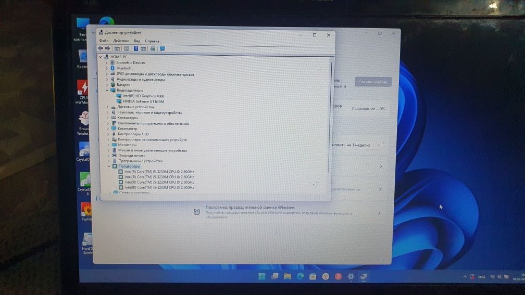525x295 pixels.
Task: Click the printer-style update driver toolbar icon
Action: coord(153,49)
